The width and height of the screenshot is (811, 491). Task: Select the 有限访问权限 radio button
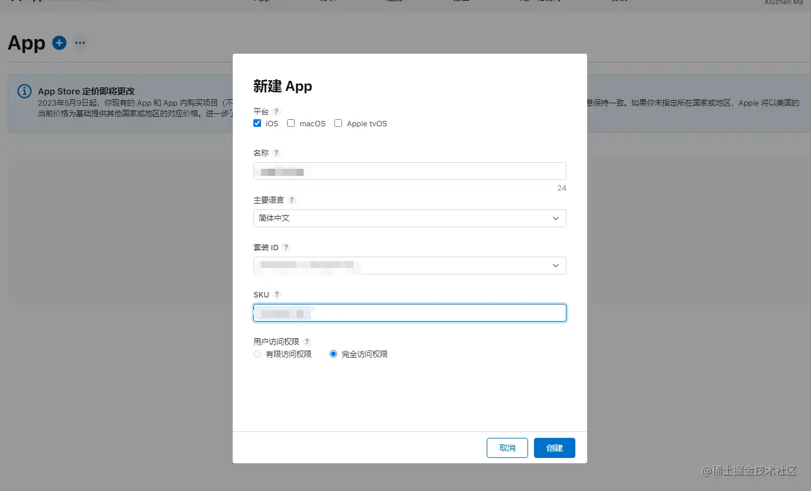[x=257, y=354]
